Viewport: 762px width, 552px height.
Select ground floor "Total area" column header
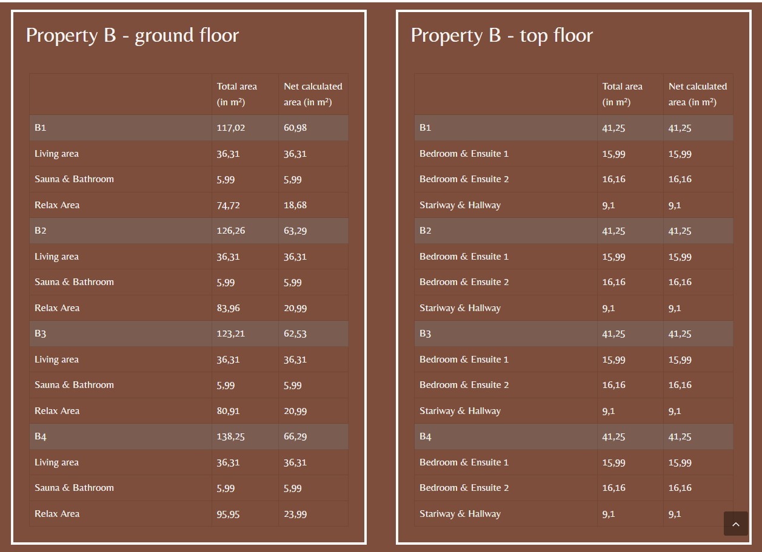tap(237, 94)
